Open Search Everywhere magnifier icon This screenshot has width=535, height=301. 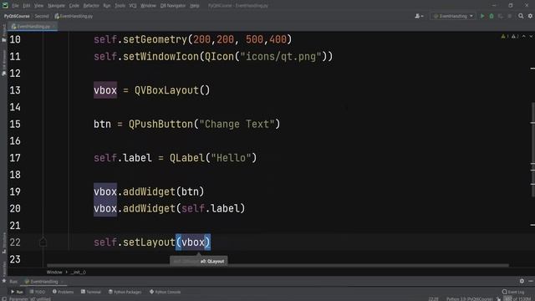[521, 16]
